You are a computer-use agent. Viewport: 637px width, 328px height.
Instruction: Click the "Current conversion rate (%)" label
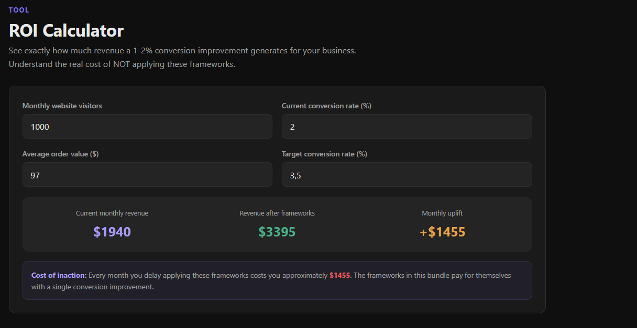pyautogui.click(x=326, y=106)
